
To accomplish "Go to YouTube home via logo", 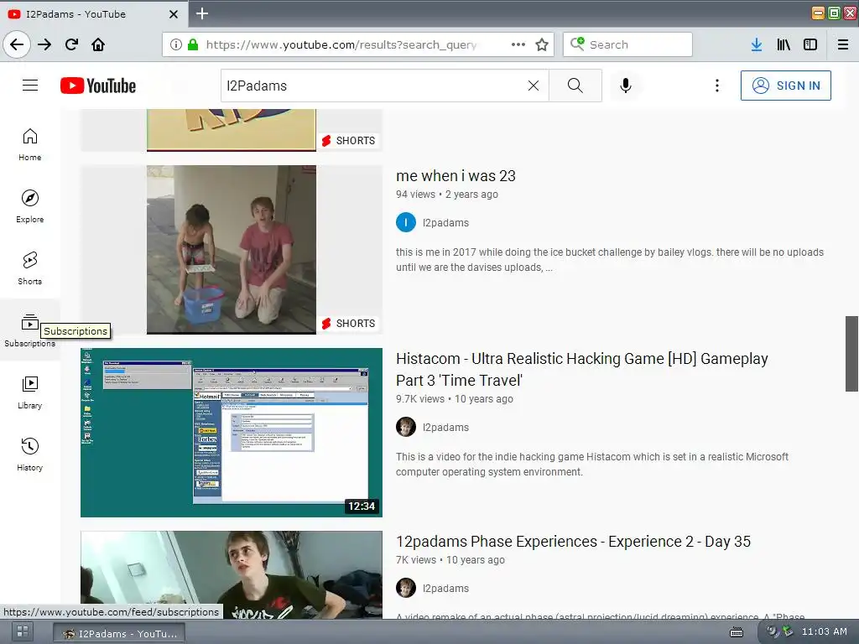I will point(98,86).
